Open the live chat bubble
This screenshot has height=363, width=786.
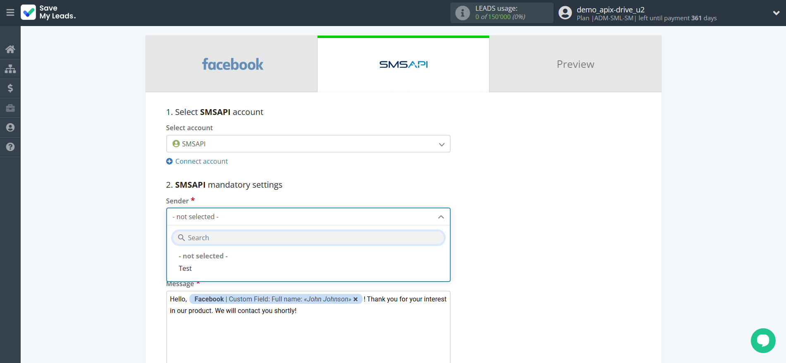[x=763, y=340]
